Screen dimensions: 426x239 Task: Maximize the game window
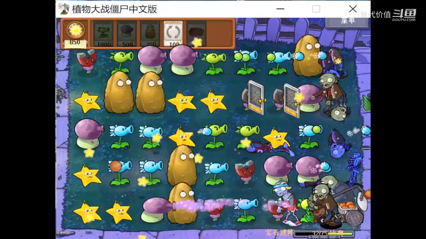(316, 9)
